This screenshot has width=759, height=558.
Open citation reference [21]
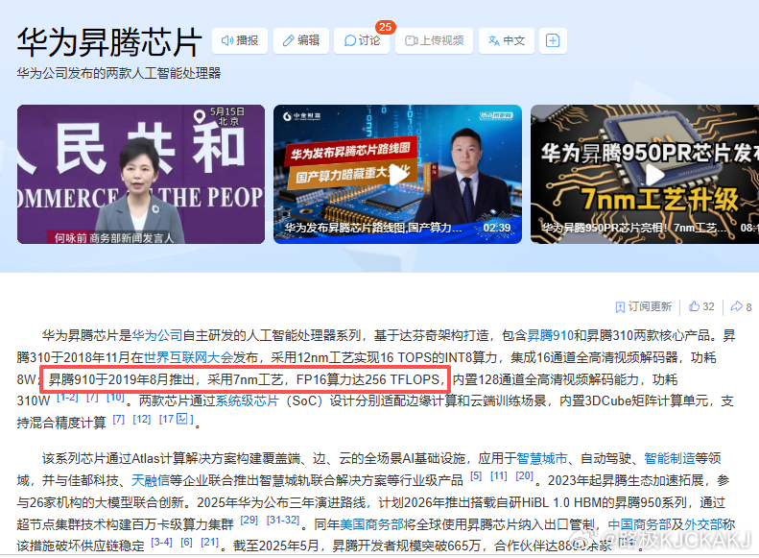209,542
